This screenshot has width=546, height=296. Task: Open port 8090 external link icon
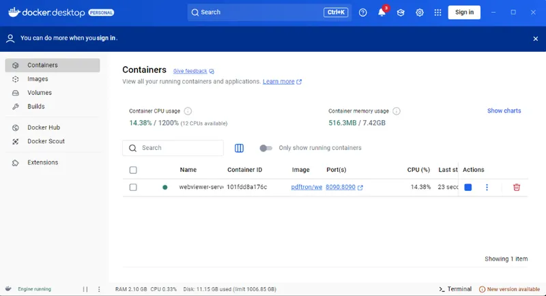pyautogui.click(x=360, y=188)
